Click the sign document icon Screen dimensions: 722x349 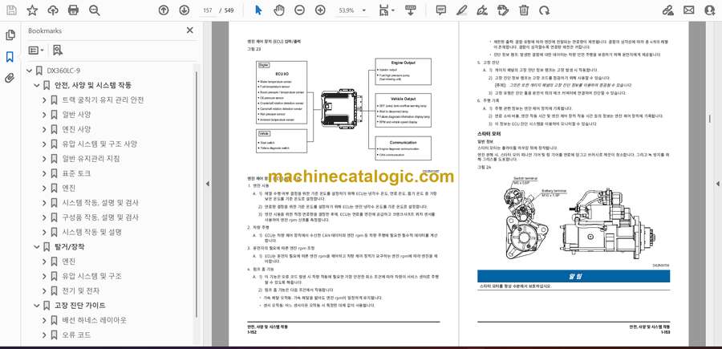tap(482, 10)
